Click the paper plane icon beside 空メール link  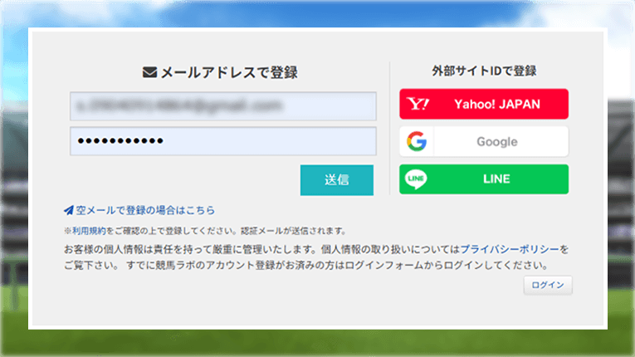tap(69, 210)
